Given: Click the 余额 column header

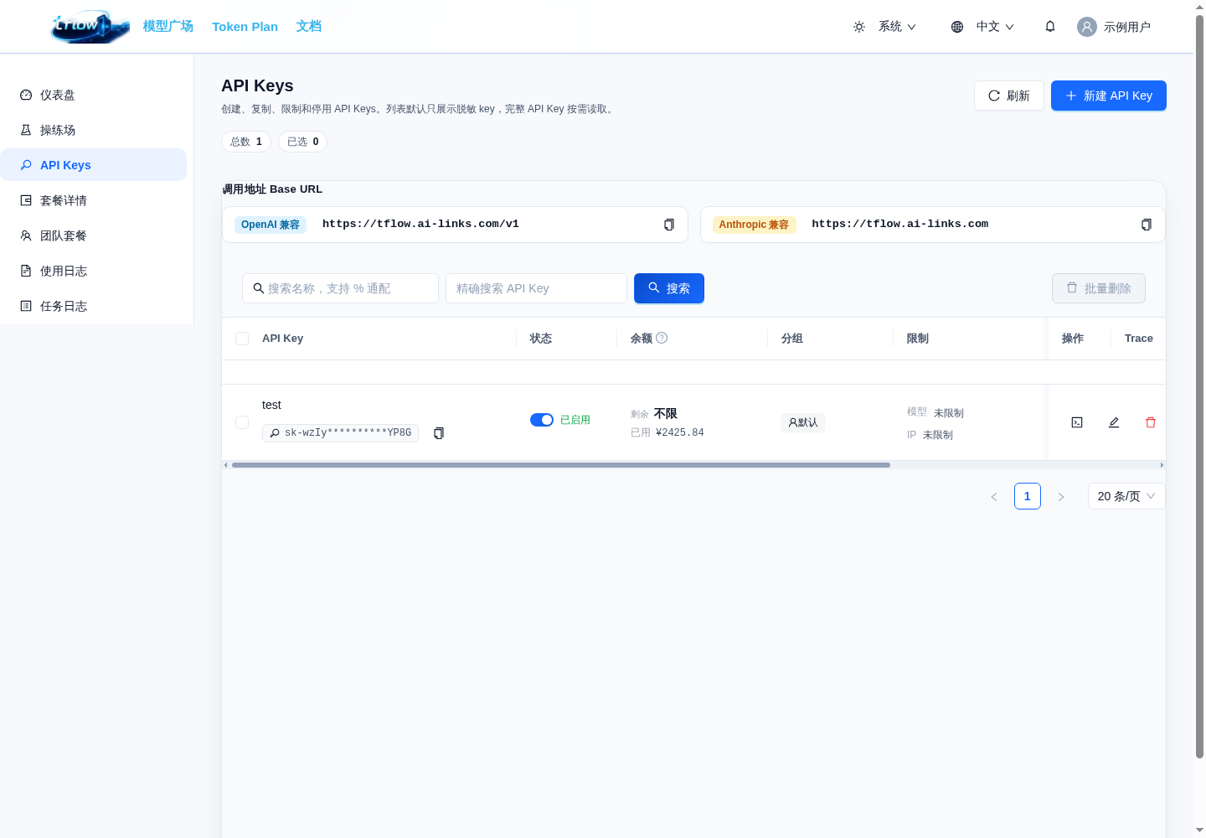Looking at the screenshot, I should (642, 339).
